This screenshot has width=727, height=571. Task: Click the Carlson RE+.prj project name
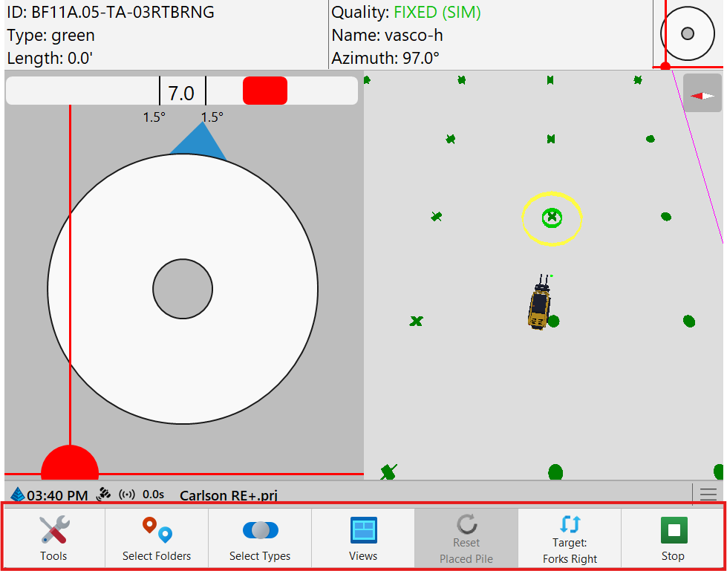tap(229, 495)
